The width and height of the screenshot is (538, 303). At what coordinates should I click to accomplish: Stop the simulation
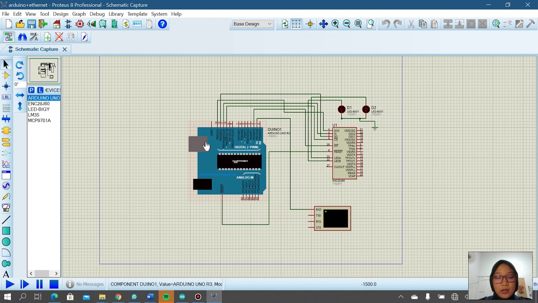[54, 284]
